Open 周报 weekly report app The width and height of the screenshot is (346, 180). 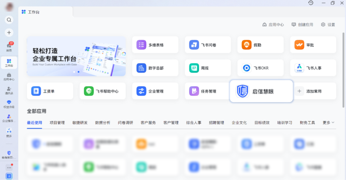point(208,68)
